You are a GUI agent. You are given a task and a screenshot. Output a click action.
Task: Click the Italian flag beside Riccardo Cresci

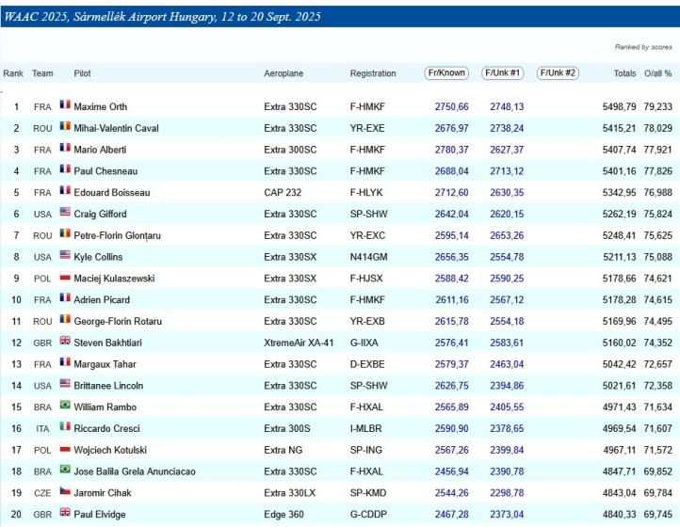tap(65, 427)
